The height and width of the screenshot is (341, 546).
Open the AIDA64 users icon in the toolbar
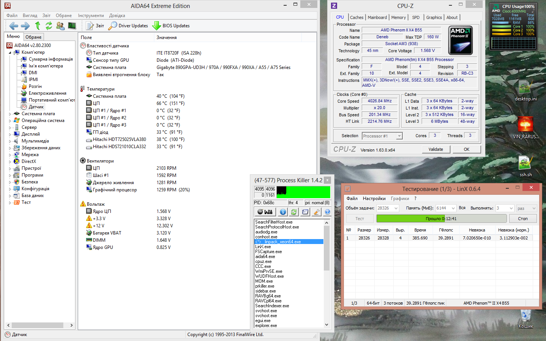[x=60, y=26]
